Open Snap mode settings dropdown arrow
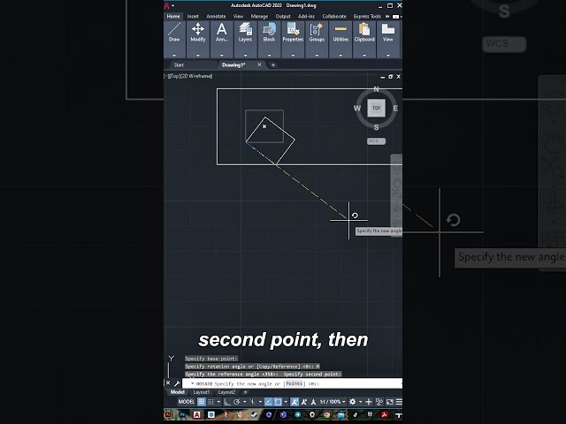The width and height of the screenshot is (566, 424). click(x=218, y=402)
